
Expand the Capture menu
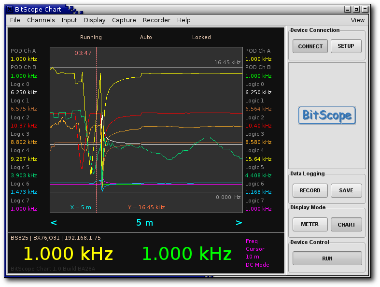click(x=124, y=20)
